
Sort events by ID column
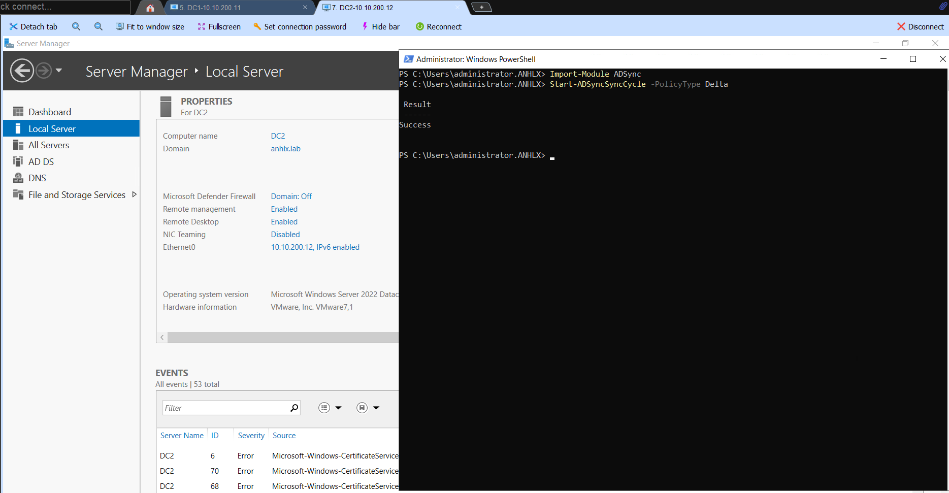click(x=215, y=436)
